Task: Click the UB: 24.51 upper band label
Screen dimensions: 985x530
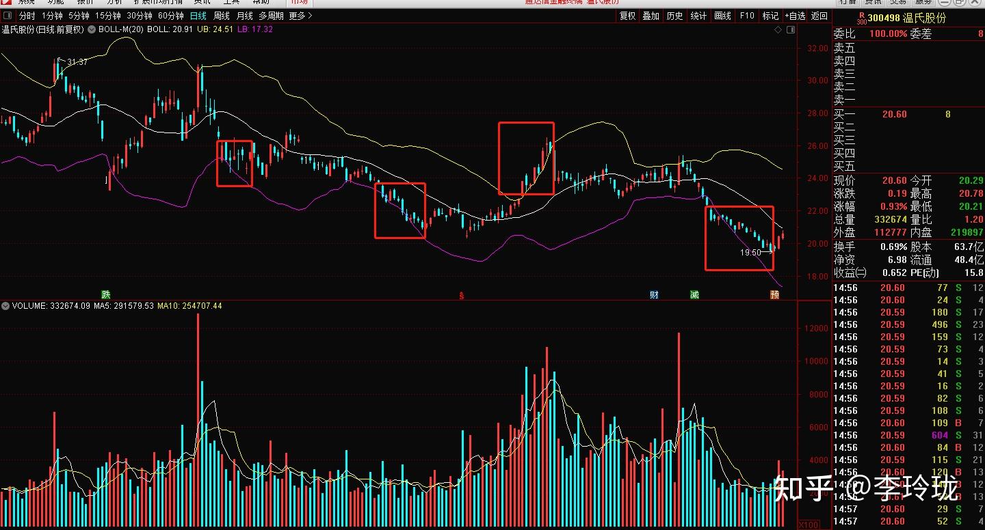Action: (x=214, y=29)
